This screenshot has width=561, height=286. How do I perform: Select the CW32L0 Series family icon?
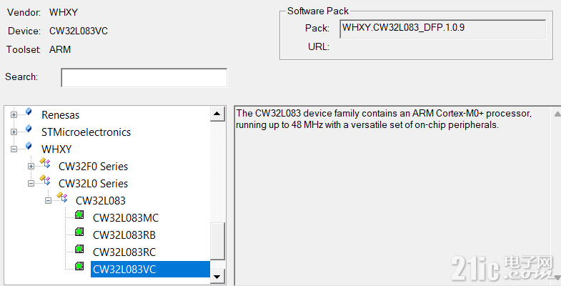click(45, 180)
